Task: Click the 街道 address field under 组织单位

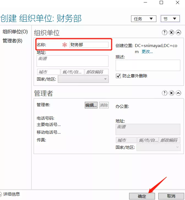Action: [72, 61]
